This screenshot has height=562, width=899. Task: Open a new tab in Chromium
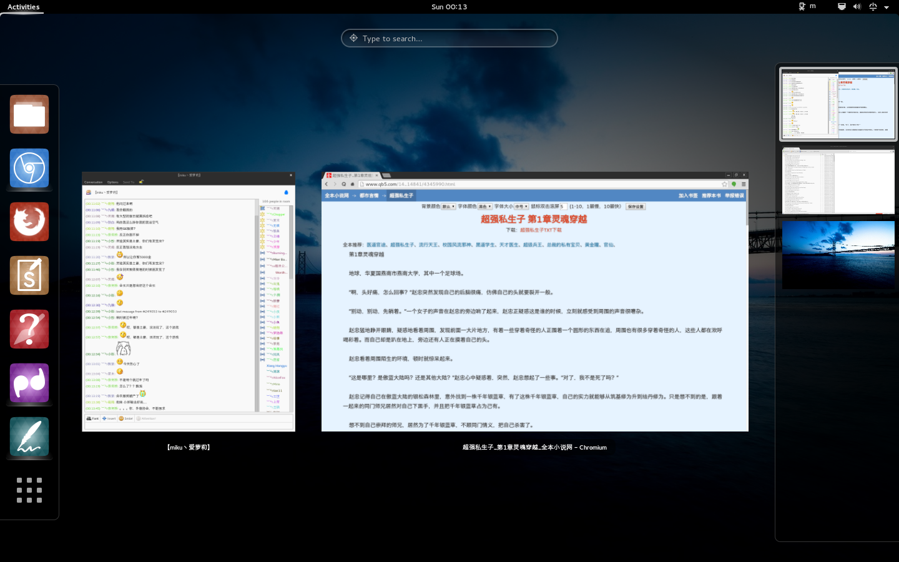tap(386, 175)
